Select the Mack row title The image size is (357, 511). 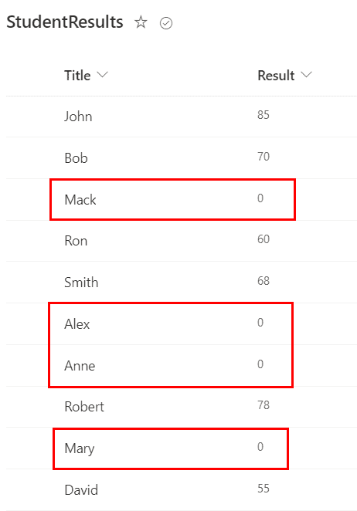click(80, 199)
